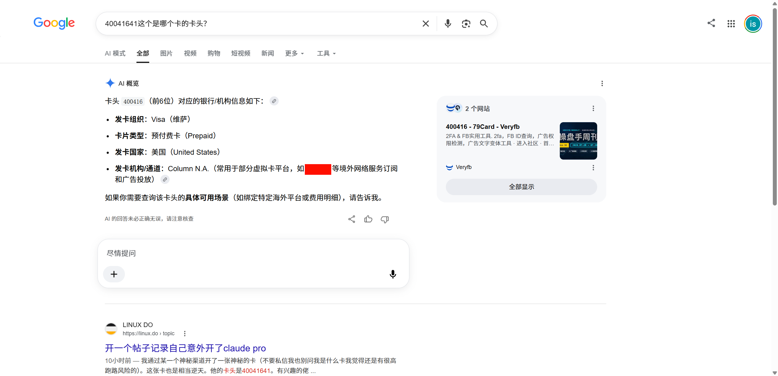Click the LINUX DO site name
778x376 pixels.
point(138,325)
